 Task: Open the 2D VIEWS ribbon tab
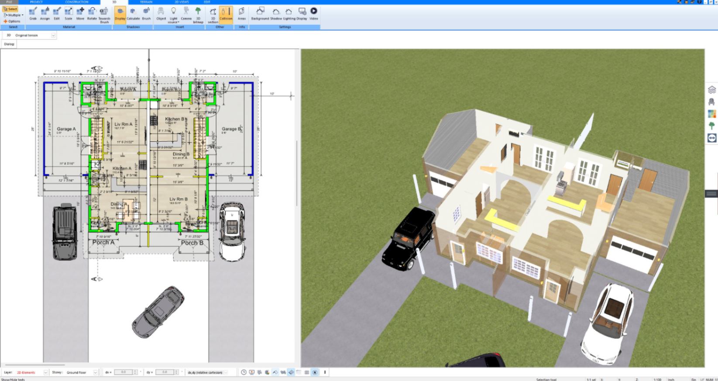182,2
